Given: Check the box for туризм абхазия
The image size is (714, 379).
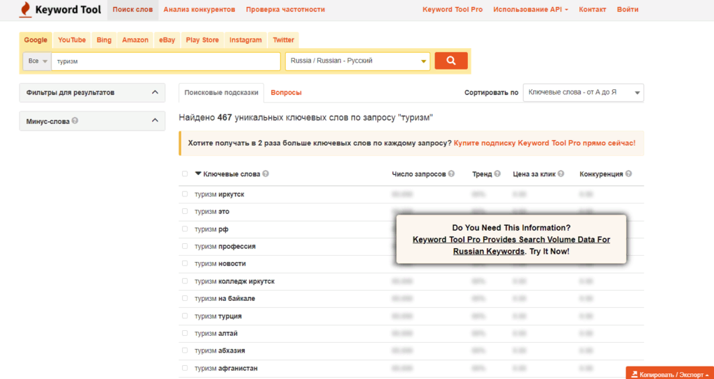Looking at the screenshot, I should (x=184, y=350).
